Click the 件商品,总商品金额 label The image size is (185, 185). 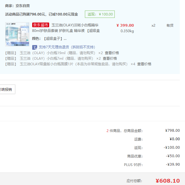pyautogui.click(x=126, y=131)
